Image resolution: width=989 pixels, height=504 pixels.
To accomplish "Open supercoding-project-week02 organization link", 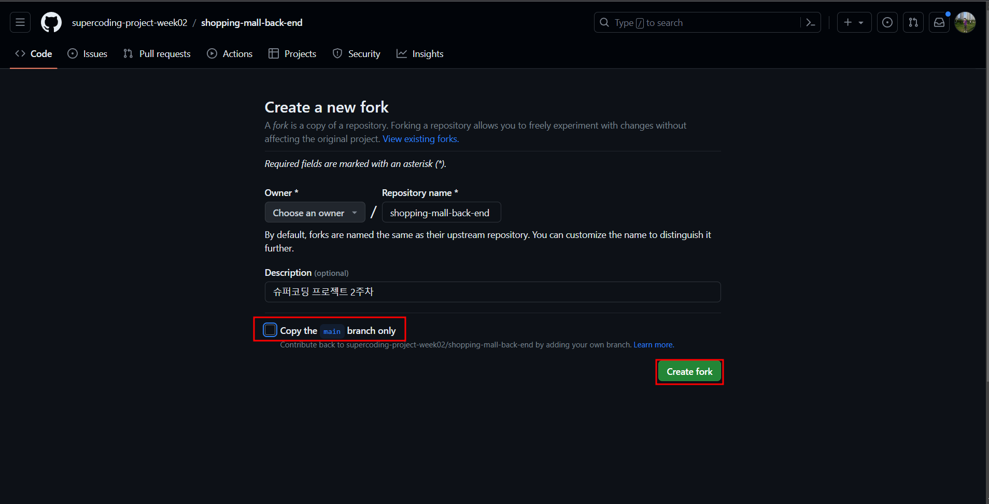I will 130,23.
